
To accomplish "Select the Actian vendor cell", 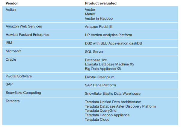I will (x=11, y=10).
